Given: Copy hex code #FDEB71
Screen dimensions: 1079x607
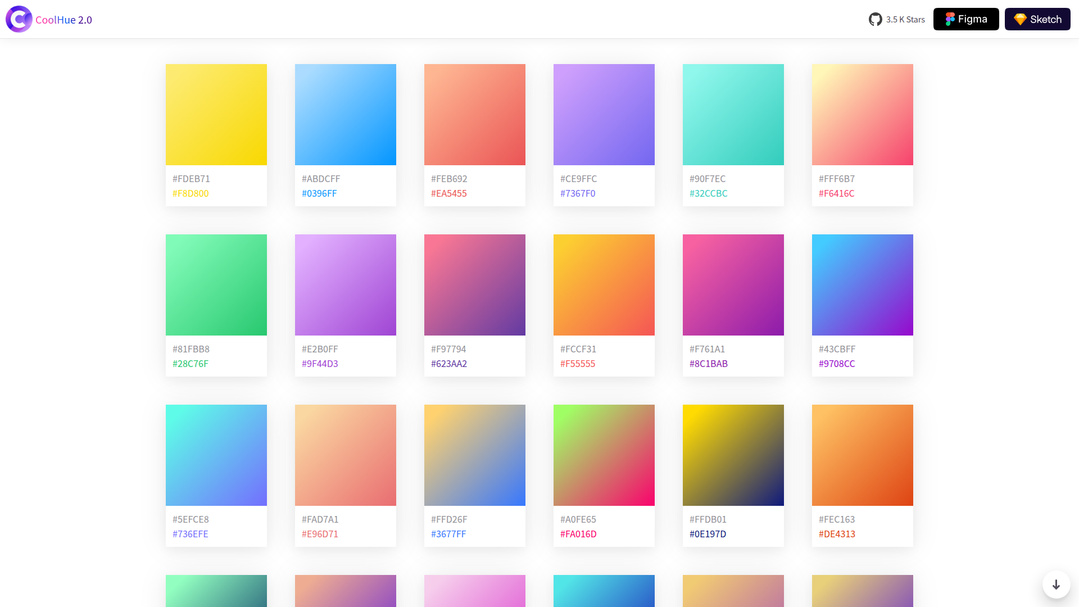Looking at the screenshot, I should click(x=191, y=179).
